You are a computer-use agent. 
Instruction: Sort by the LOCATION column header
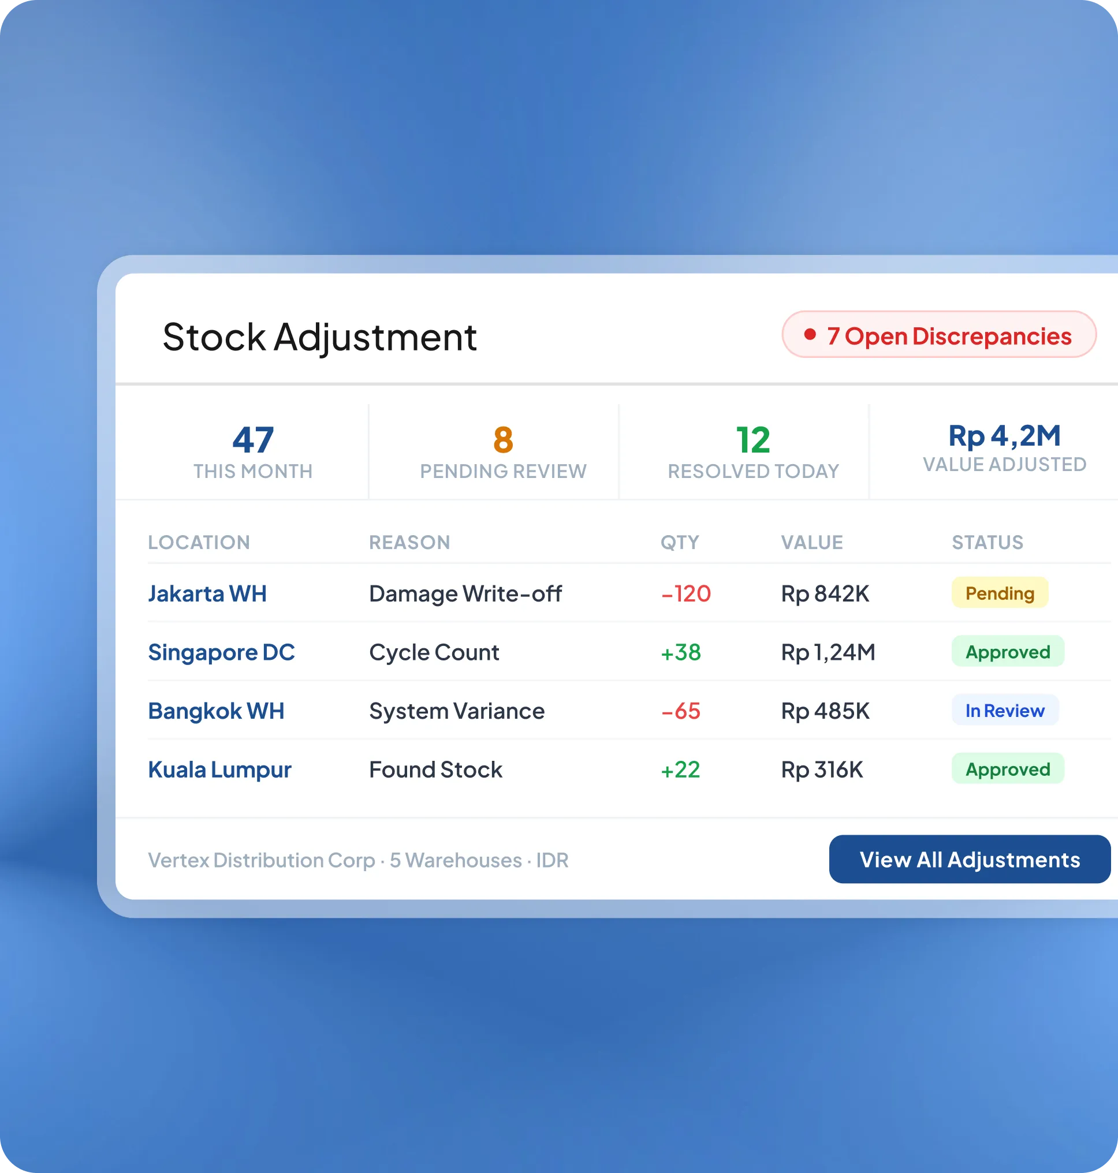point(199,542)
